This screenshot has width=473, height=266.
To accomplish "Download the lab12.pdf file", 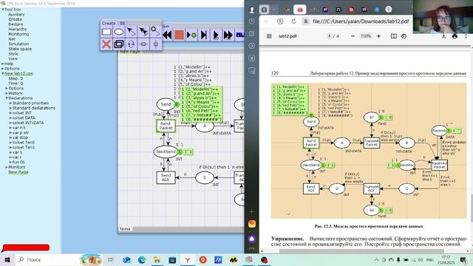I will pos(443,36).
